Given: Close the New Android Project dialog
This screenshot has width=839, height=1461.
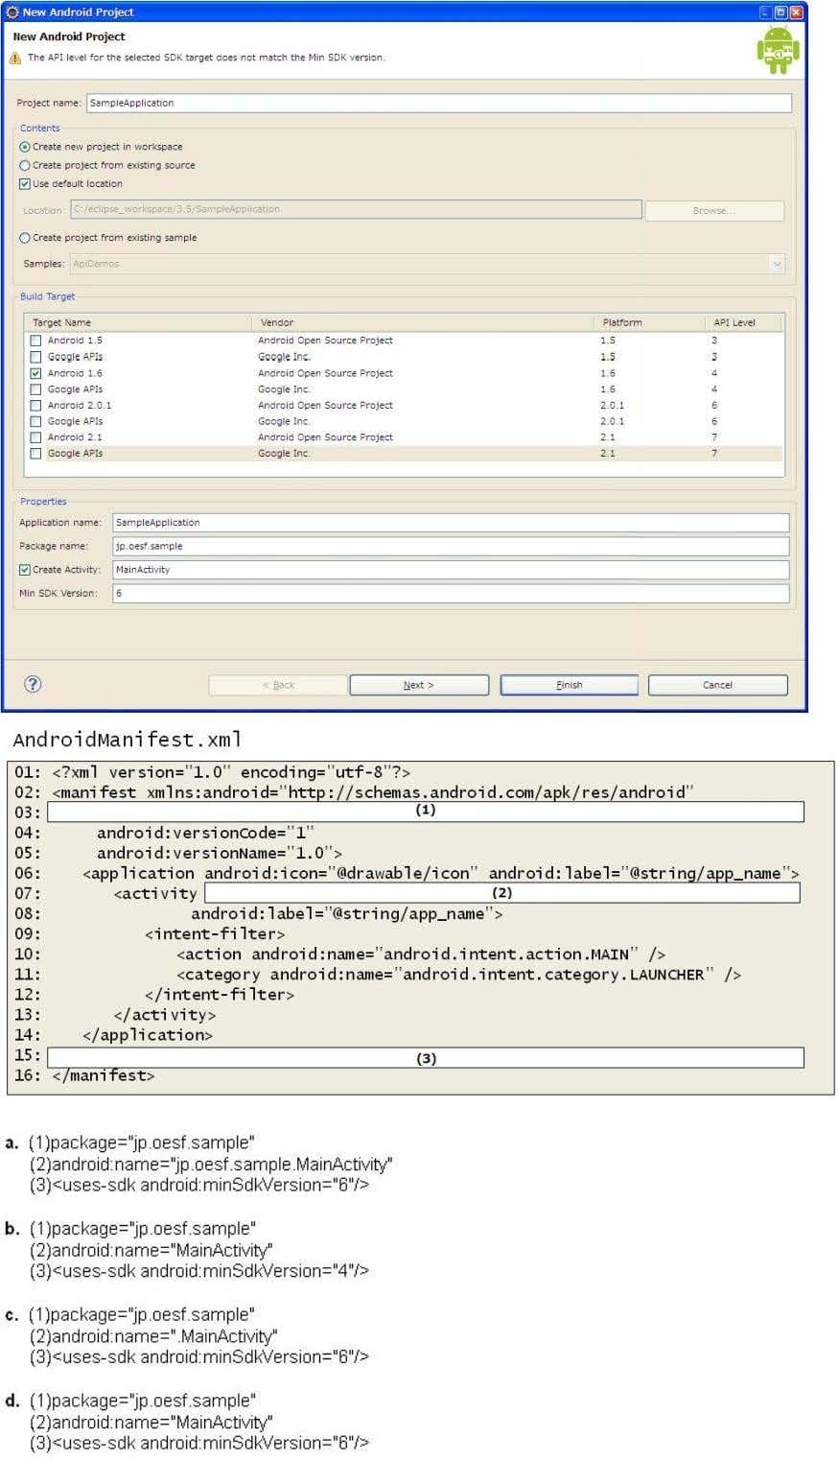Looking at the screenshot, I should tap(796, 12).
